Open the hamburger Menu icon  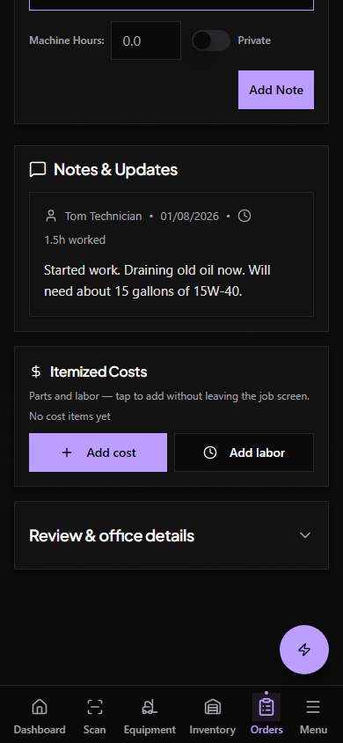[313, 708]
